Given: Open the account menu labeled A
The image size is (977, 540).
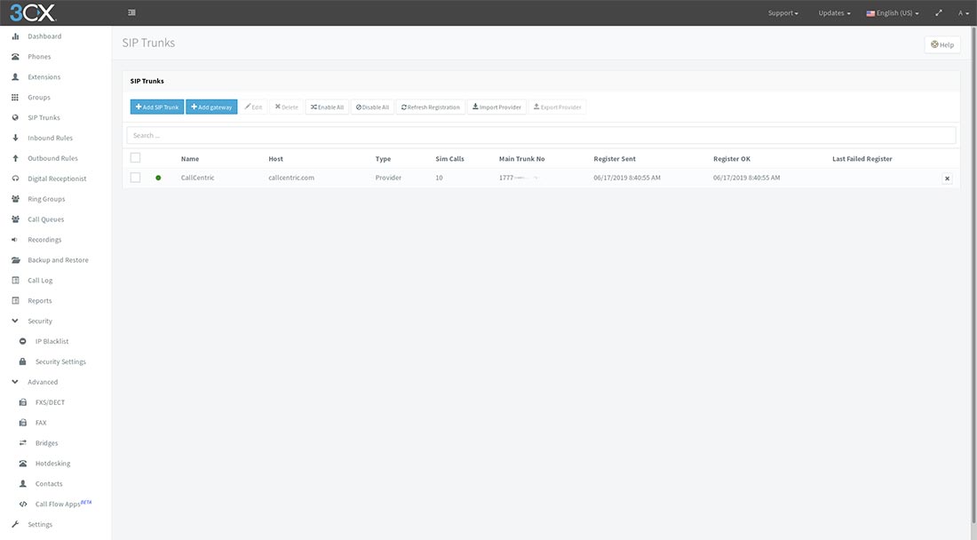Looking at the screenshot, I should click(x=962, y=12).
